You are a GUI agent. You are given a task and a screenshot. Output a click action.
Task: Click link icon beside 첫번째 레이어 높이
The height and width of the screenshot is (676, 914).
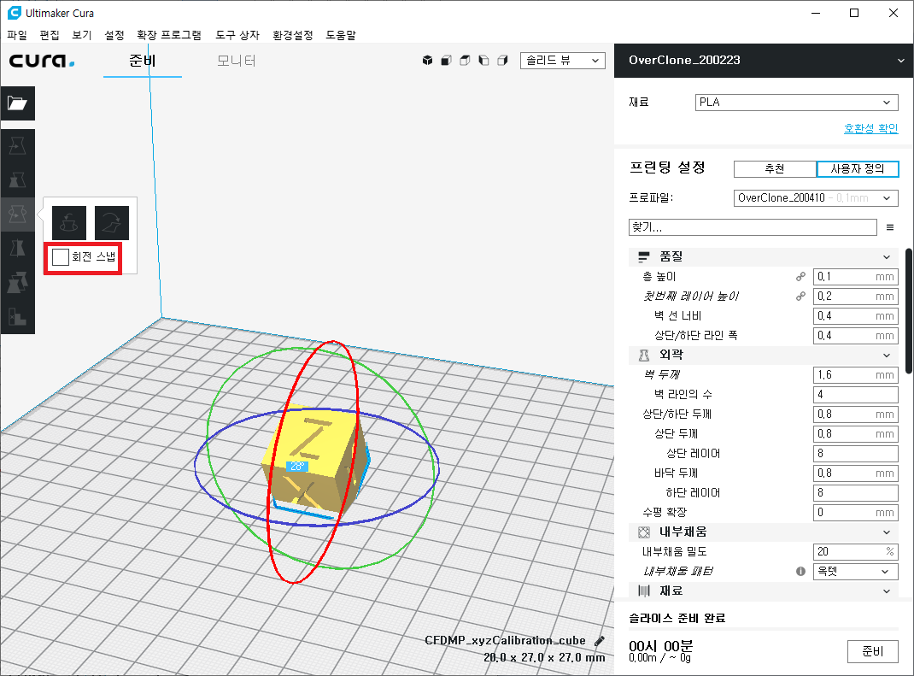pyautogui.click(x=801, y=297)
